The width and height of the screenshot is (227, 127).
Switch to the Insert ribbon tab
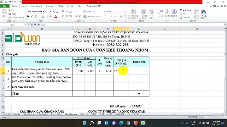[x=24, y=6]
